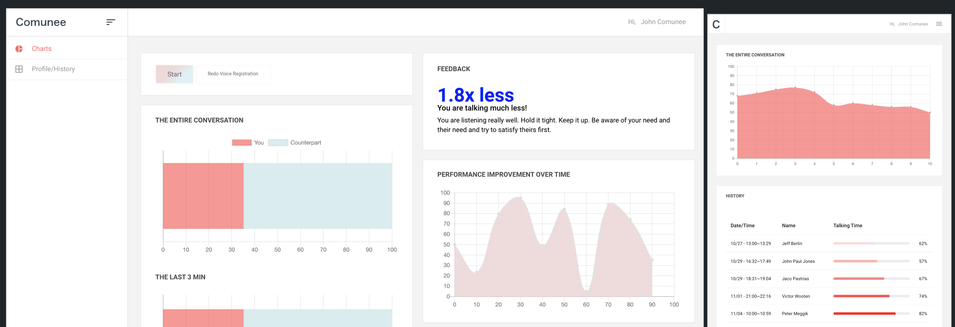
Task: Click the Name column header
Action: tap(789, 226)
